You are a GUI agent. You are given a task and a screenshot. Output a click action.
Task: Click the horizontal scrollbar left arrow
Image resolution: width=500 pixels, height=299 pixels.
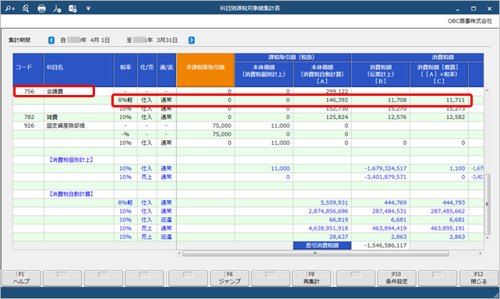point(179,253)
